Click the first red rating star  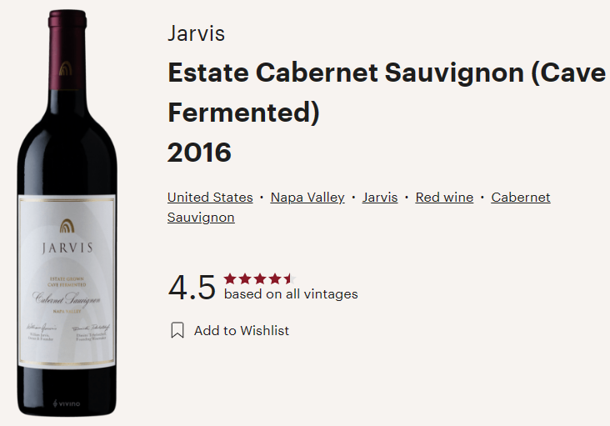230,278
